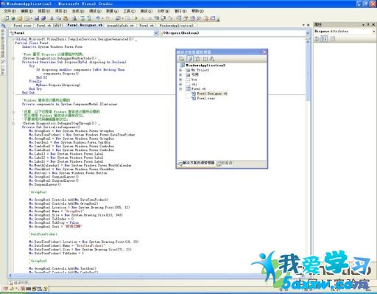This screenshot has width=377, height=294.
Task: Open the 错误列表 error list tab
Action: tap(18, 283)
